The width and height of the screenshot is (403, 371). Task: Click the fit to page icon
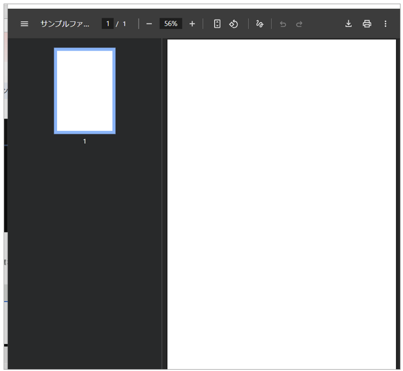click(217, 24)
